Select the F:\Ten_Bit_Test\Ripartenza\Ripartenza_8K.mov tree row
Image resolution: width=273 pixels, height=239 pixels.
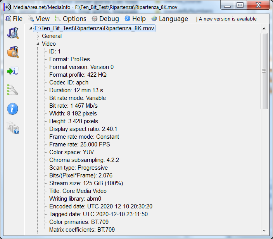point(94,28)
